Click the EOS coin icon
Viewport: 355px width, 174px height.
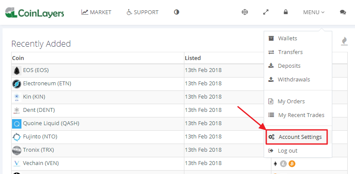click(17, 71)
